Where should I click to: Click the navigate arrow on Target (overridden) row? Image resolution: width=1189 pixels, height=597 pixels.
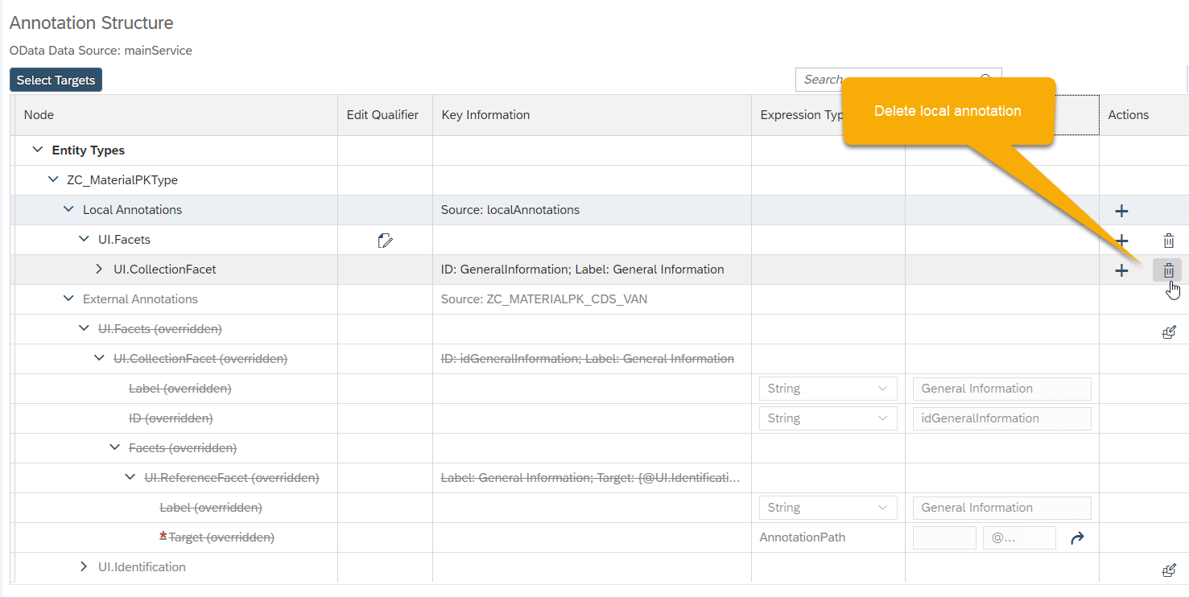(1077, 537)
